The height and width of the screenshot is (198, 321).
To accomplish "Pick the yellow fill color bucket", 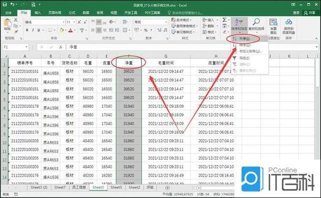I will 61,30.
